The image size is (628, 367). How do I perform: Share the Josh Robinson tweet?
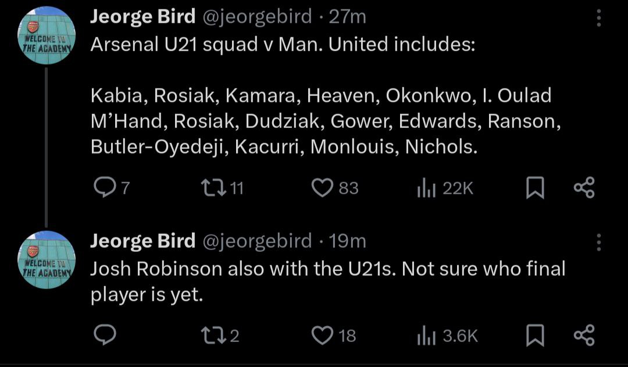click(x=584, y=335)
